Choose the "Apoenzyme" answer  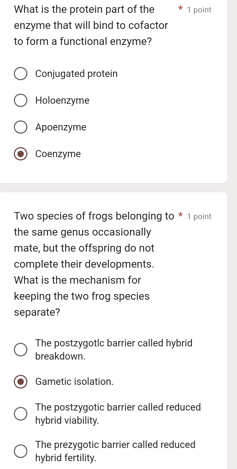pyautogui.click(x=21, y=127)
